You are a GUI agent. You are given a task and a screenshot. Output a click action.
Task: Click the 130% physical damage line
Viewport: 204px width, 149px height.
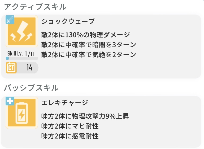pos(86,35)
